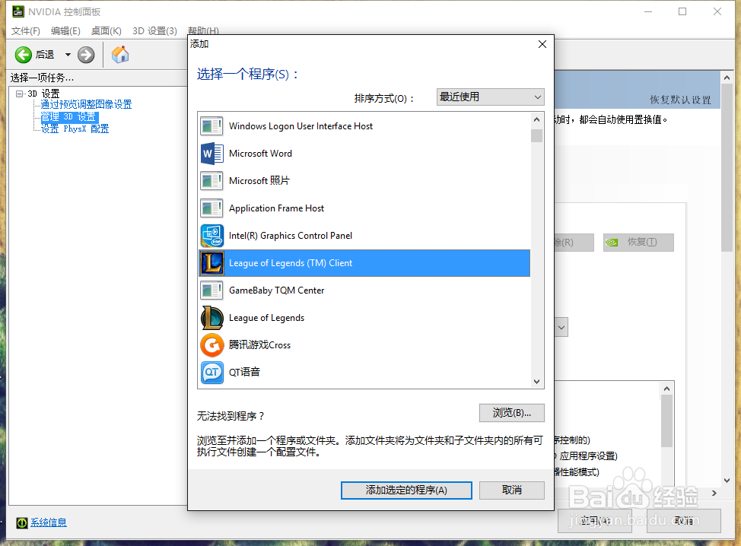Click the Application Frame Host icon
This screenshot has width=741, height=546.
coord(211,208)
